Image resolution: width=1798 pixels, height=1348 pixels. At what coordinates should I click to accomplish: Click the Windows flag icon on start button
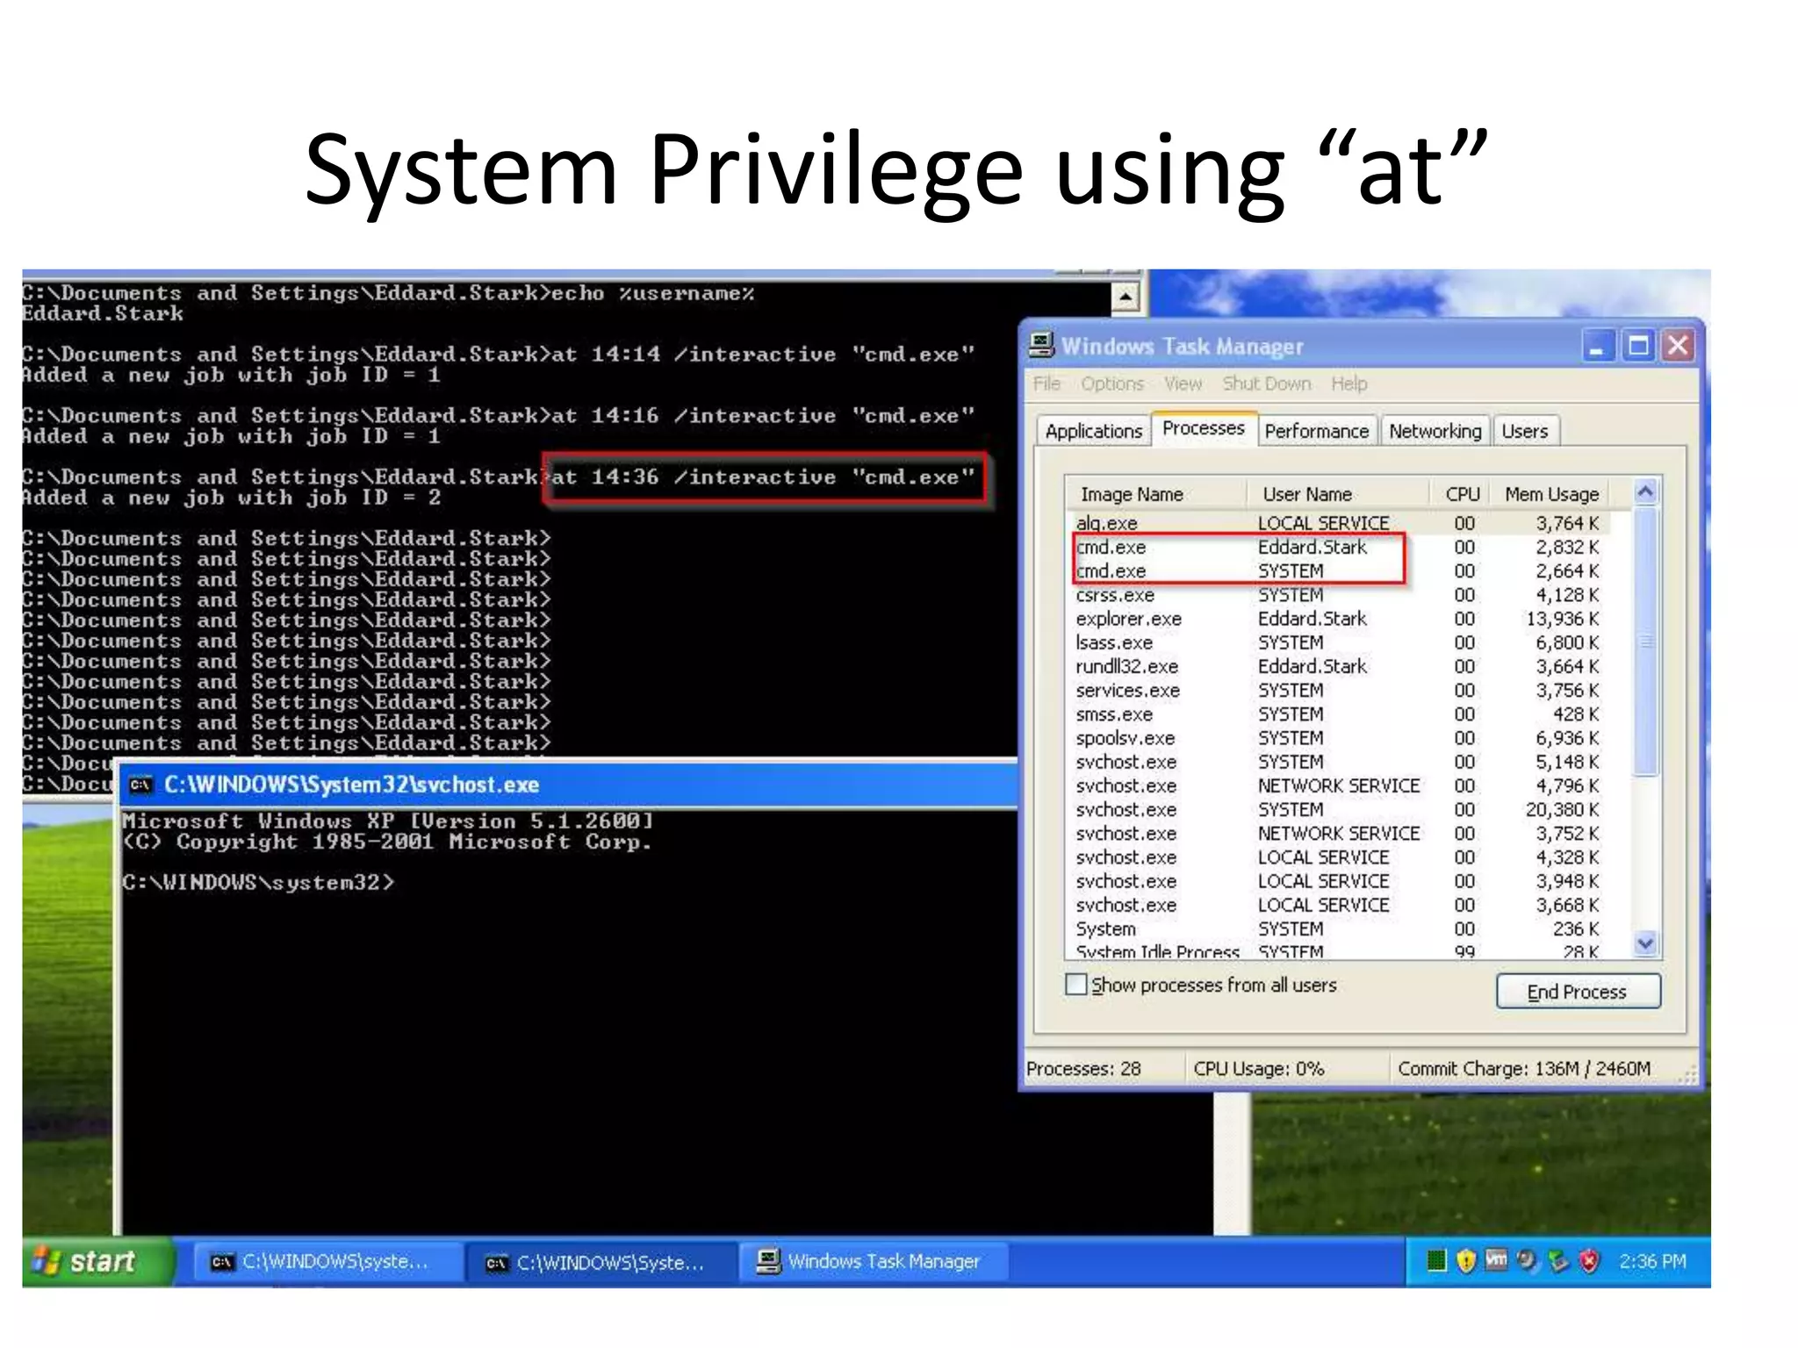pos(46,1261)
